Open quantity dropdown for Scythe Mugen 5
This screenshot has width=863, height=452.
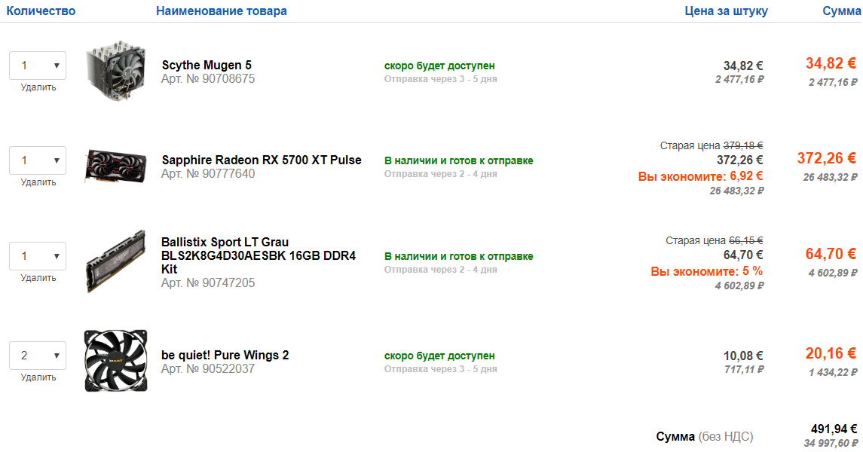pos(38,66)
